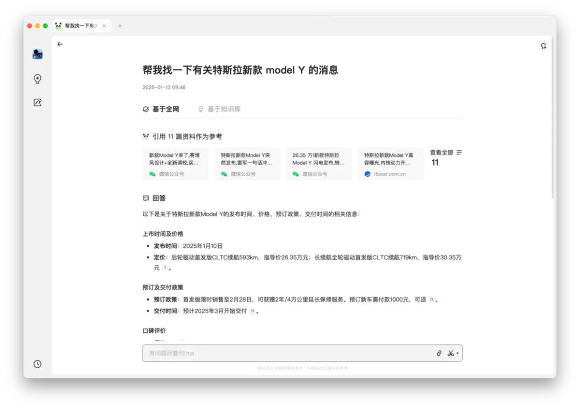Click citation marker 1 after 30.35万元
The width and height of the screenshot is (580, 409).
coord(165,268)
